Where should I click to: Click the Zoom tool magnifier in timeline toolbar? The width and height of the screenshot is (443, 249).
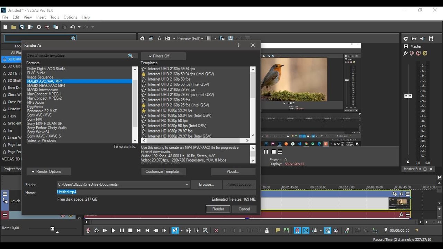click(x=205, y=230)
